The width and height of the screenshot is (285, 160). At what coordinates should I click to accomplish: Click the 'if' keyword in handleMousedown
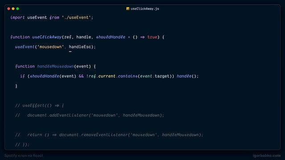pyautogui.click(x=22, y=76)
